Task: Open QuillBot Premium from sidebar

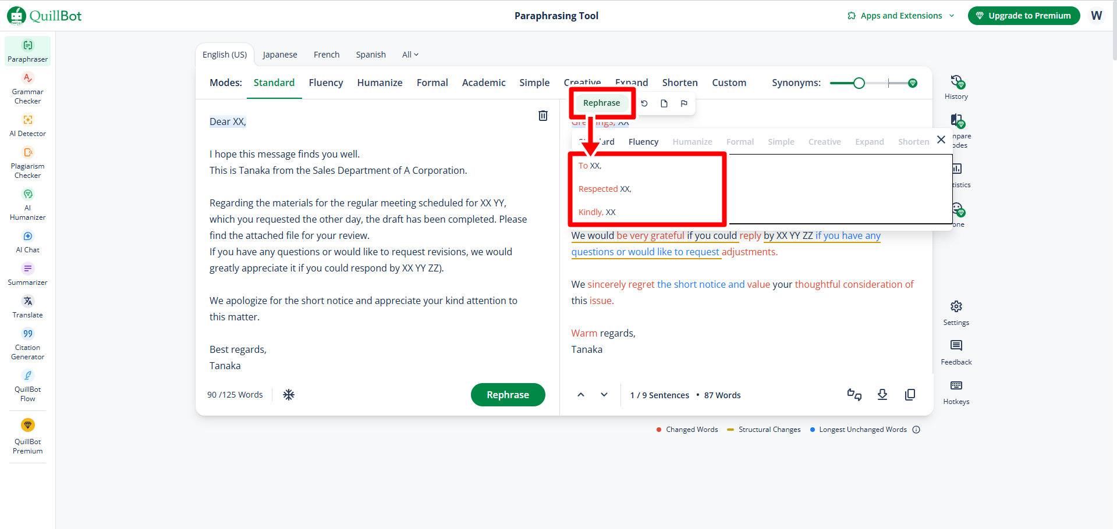Action: coord(27,437)
